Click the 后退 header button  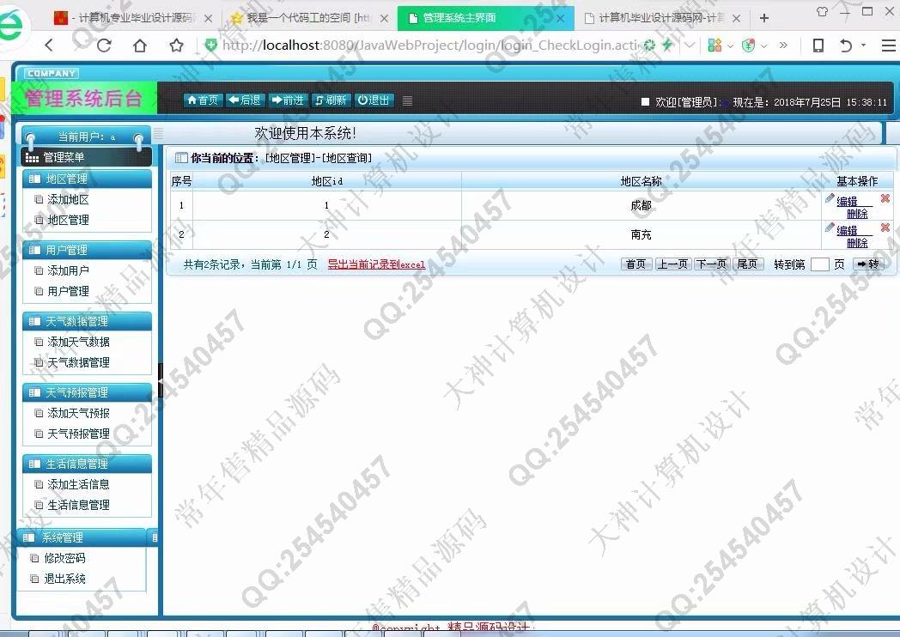point(245,100)
